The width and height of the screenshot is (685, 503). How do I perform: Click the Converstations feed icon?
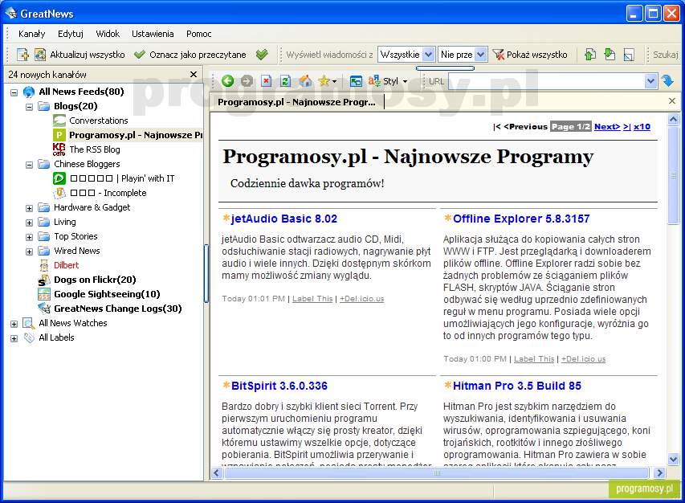click(59, 121)
